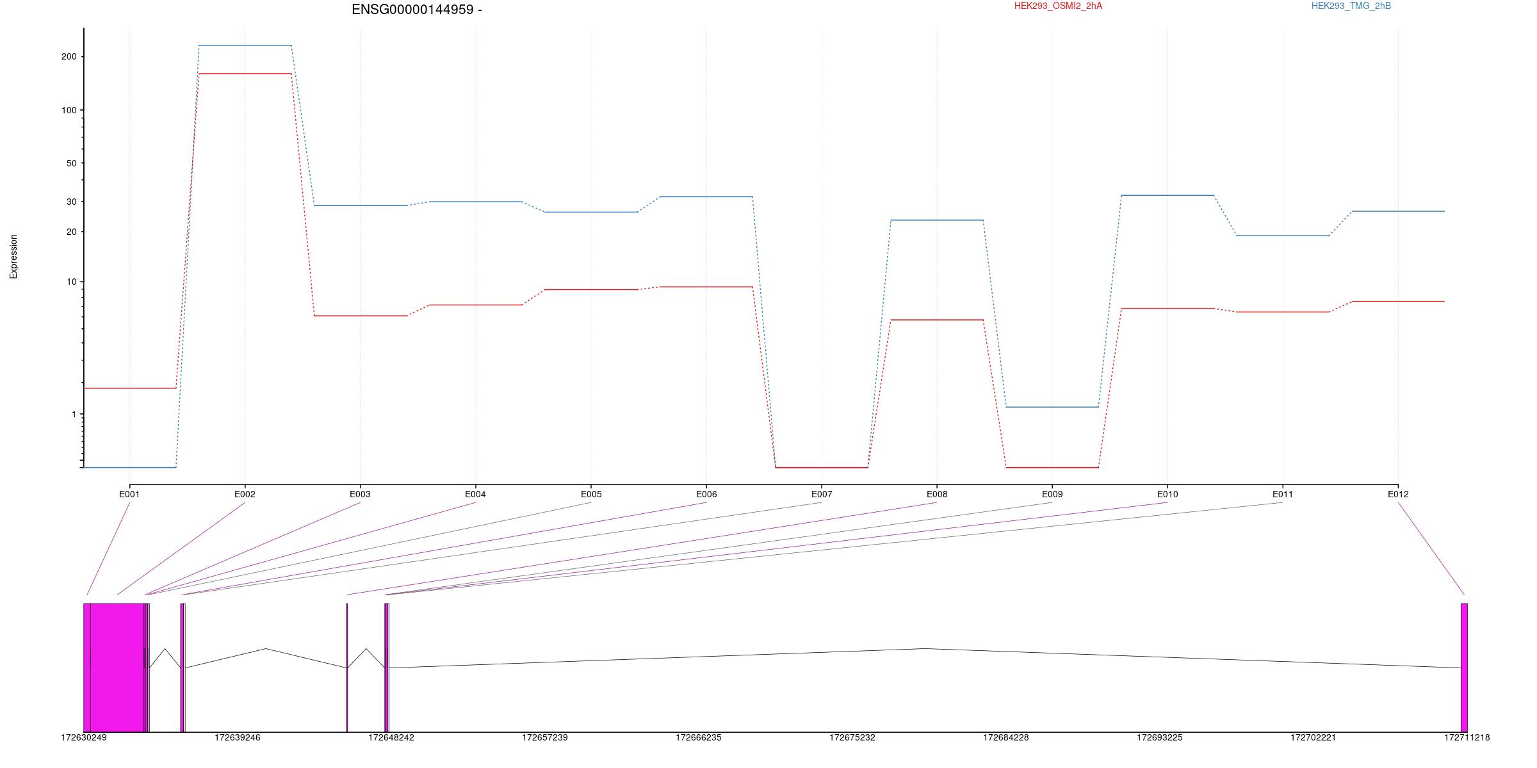Select the HEK293_TMG_2hB legend label
Image resolution: width=1537 pixels, height=768 pixels.
[x=1351, y=6]
